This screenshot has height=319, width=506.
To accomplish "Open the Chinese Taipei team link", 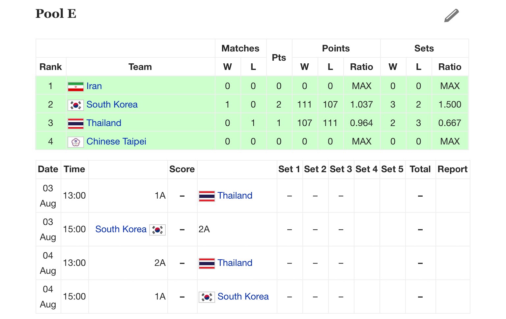I will pos(116,142).
